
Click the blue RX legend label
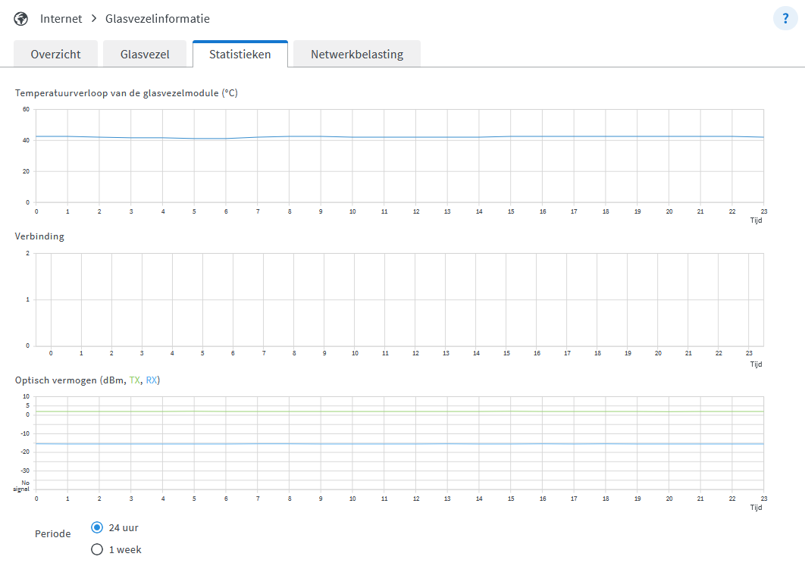pos(152,380)
